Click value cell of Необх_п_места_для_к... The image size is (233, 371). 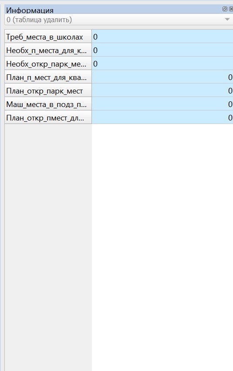coord(162,50)
